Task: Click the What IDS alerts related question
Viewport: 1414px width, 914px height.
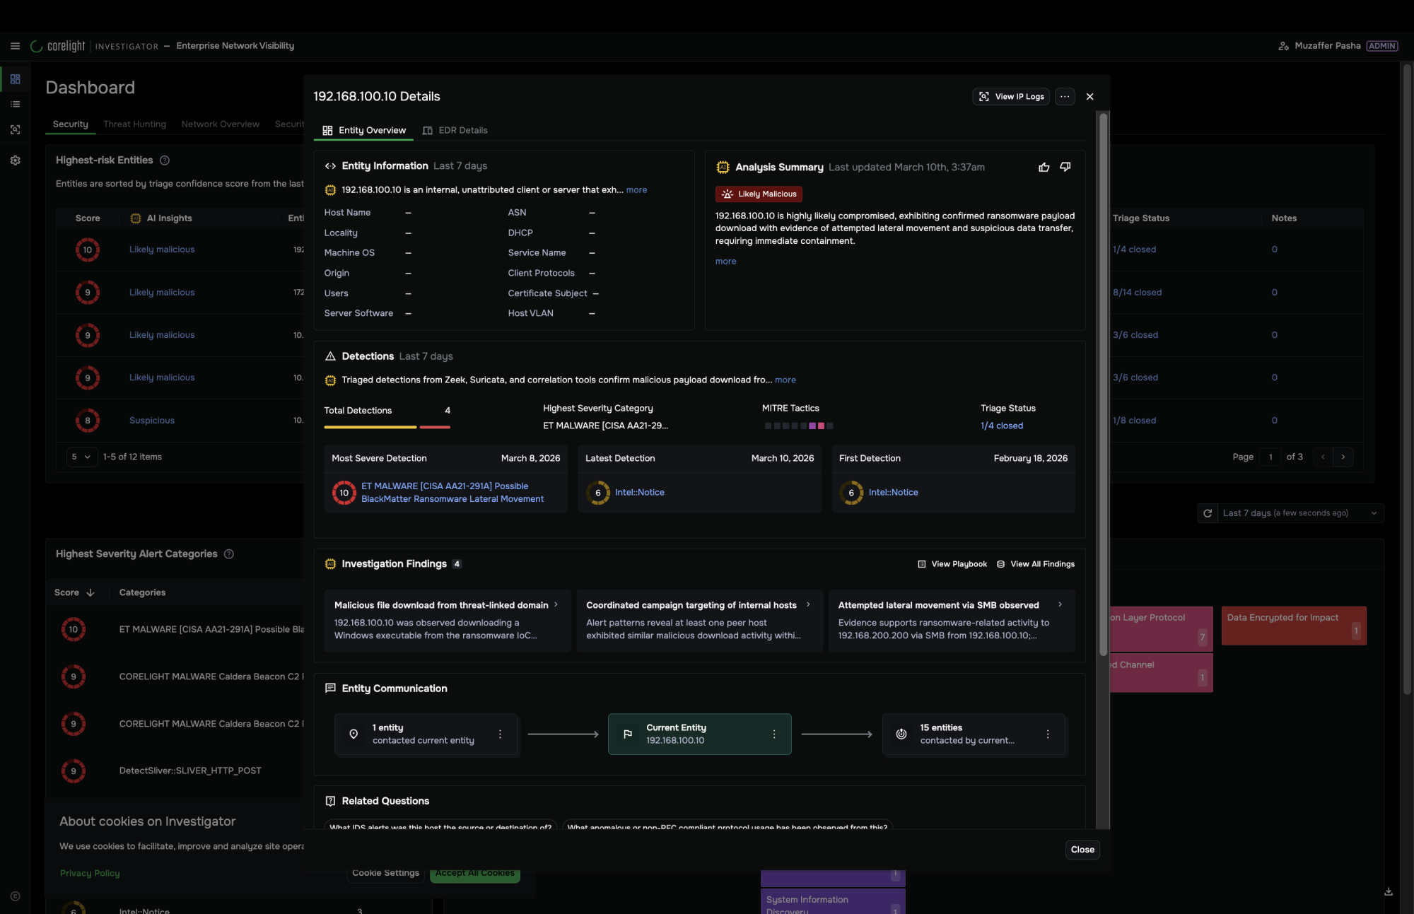Action: click(x=440, y=826)
